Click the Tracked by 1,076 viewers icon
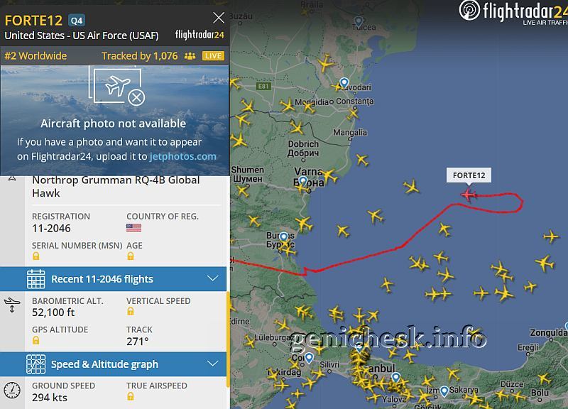Viewport: 568px width, 409px height. coord(190,56)
